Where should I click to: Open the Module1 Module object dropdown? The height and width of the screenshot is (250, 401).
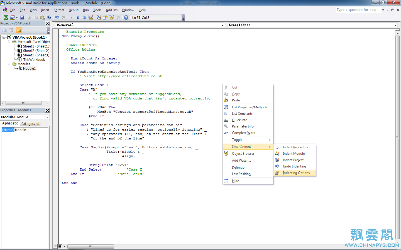click(x=47, y=117)
